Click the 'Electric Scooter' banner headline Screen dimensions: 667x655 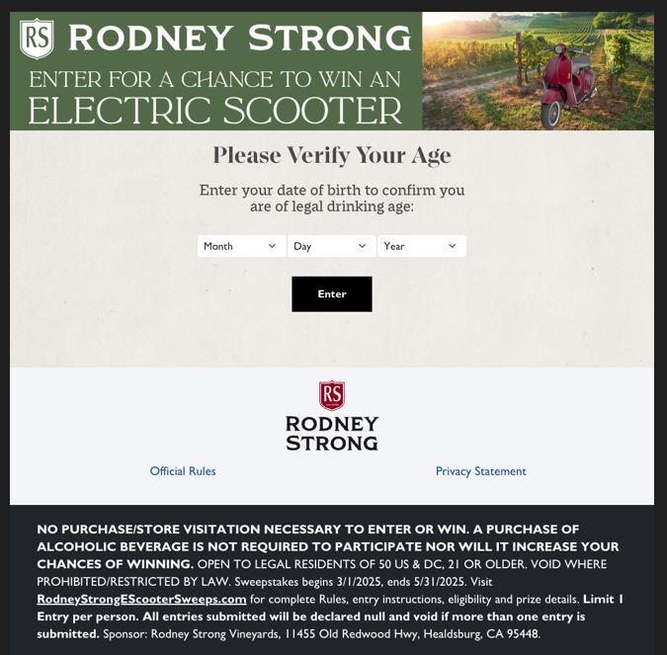pyautogui.click(x=215, y=111)
